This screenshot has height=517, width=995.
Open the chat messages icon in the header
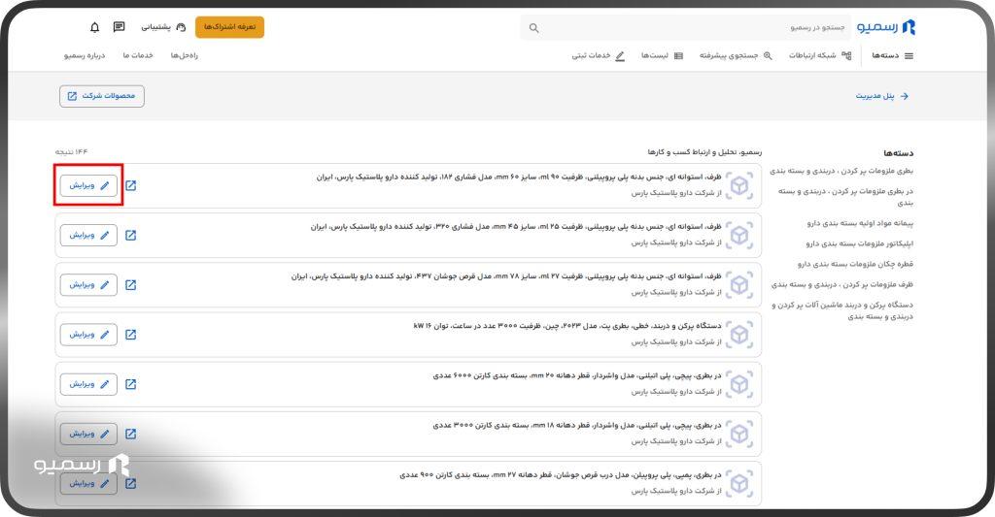pyautogui.click(x=119, y=27)
